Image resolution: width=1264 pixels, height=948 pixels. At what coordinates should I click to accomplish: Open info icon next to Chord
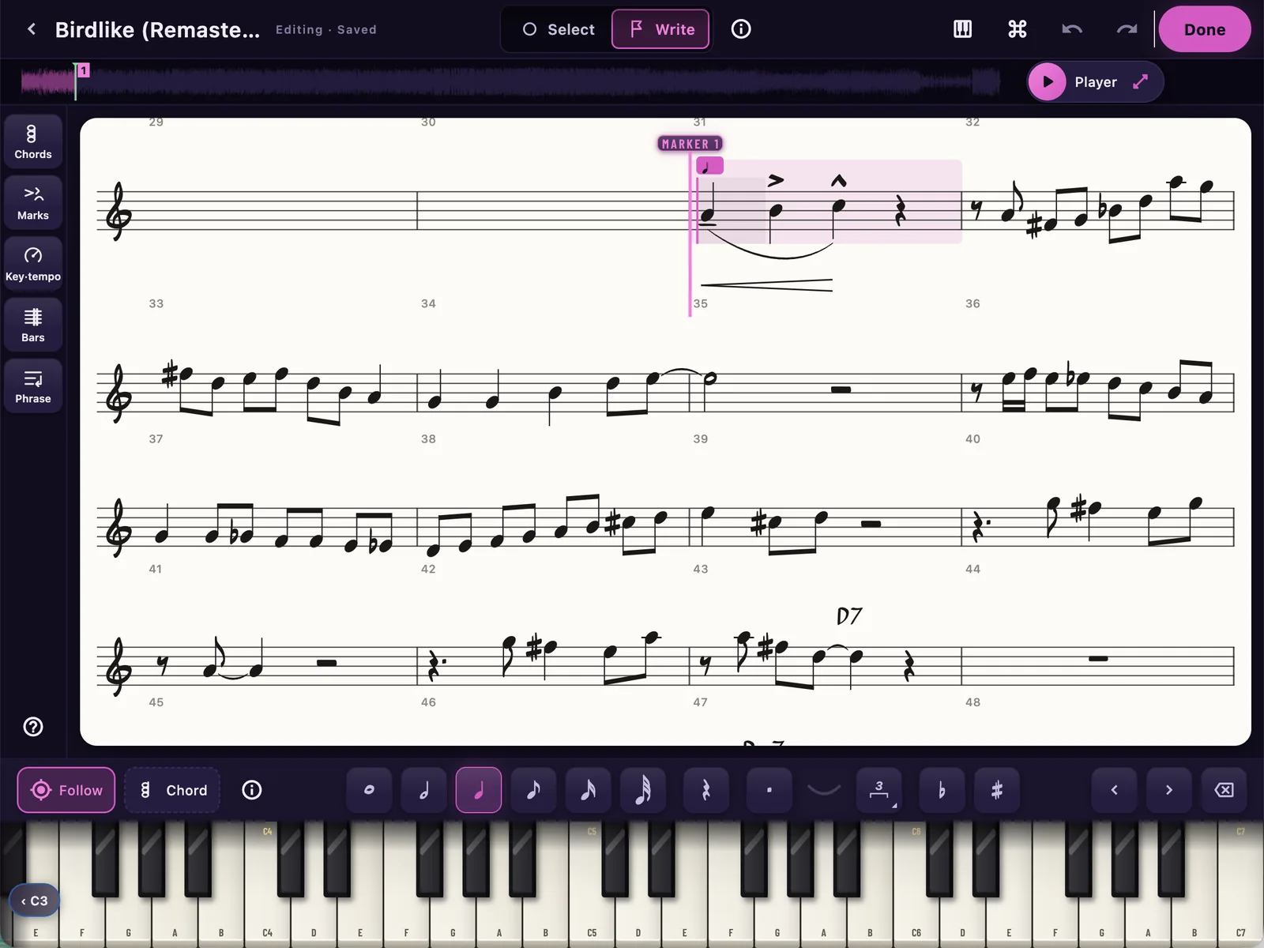pyautogui.click(x=252, y=790)
